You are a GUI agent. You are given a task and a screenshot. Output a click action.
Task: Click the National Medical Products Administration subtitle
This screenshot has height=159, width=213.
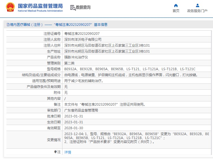point(40,11)
